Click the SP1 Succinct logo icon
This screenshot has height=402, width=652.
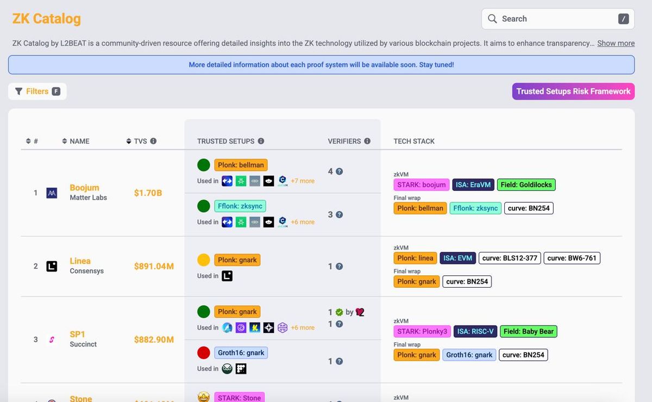(x=52, y=339)
